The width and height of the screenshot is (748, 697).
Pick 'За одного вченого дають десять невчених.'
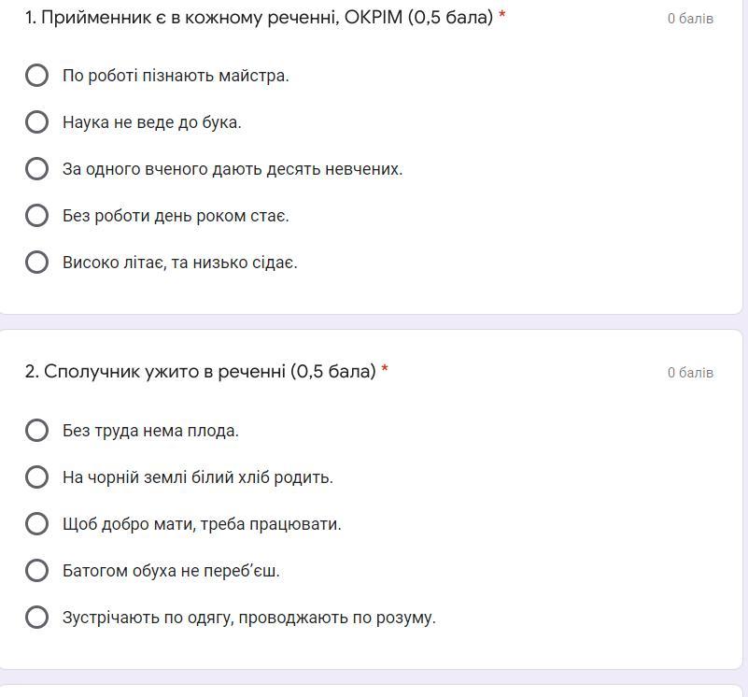[x=36, y=169]
